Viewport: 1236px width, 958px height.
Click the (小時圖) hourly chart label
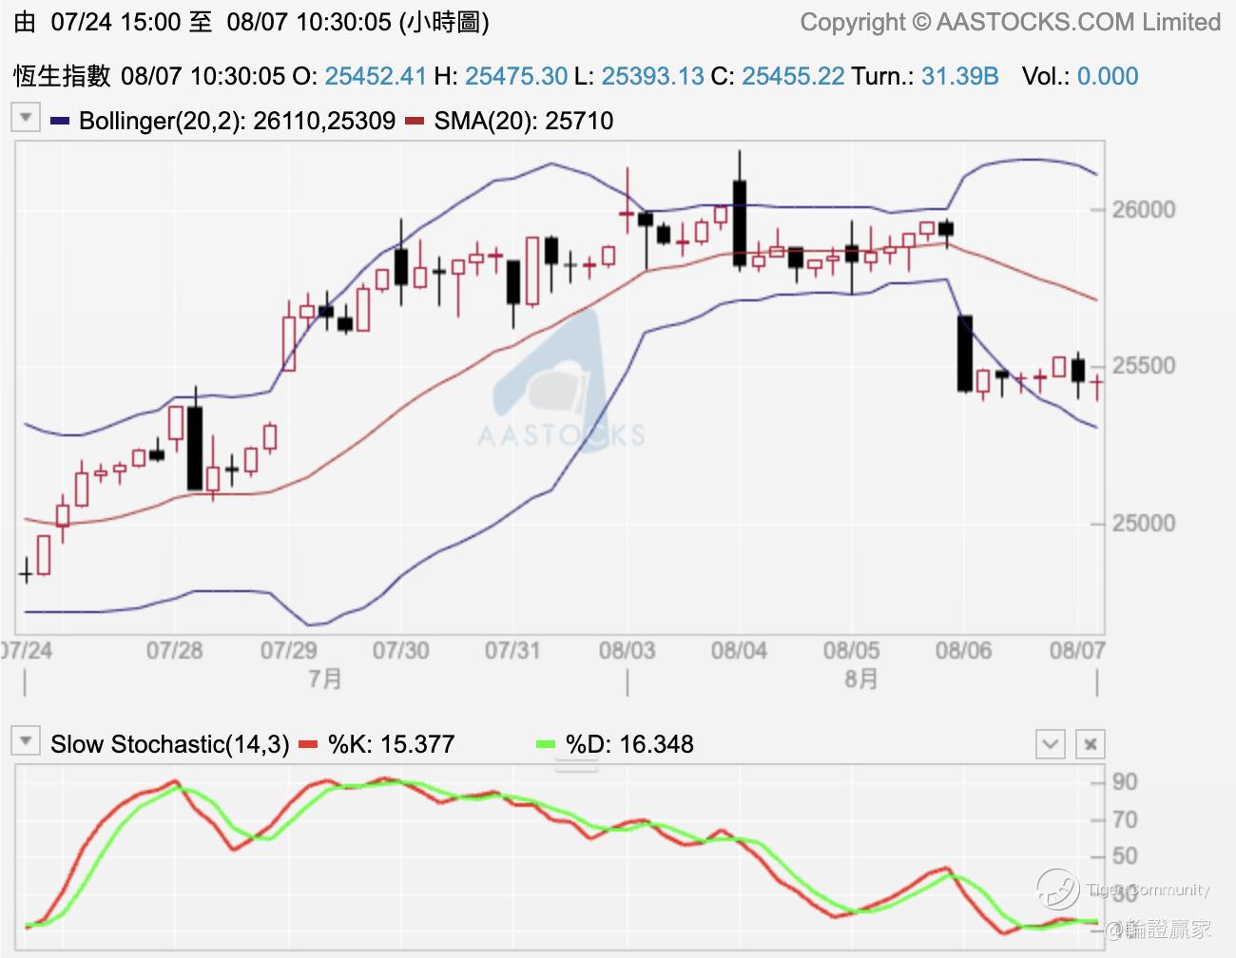click(445, 22)
